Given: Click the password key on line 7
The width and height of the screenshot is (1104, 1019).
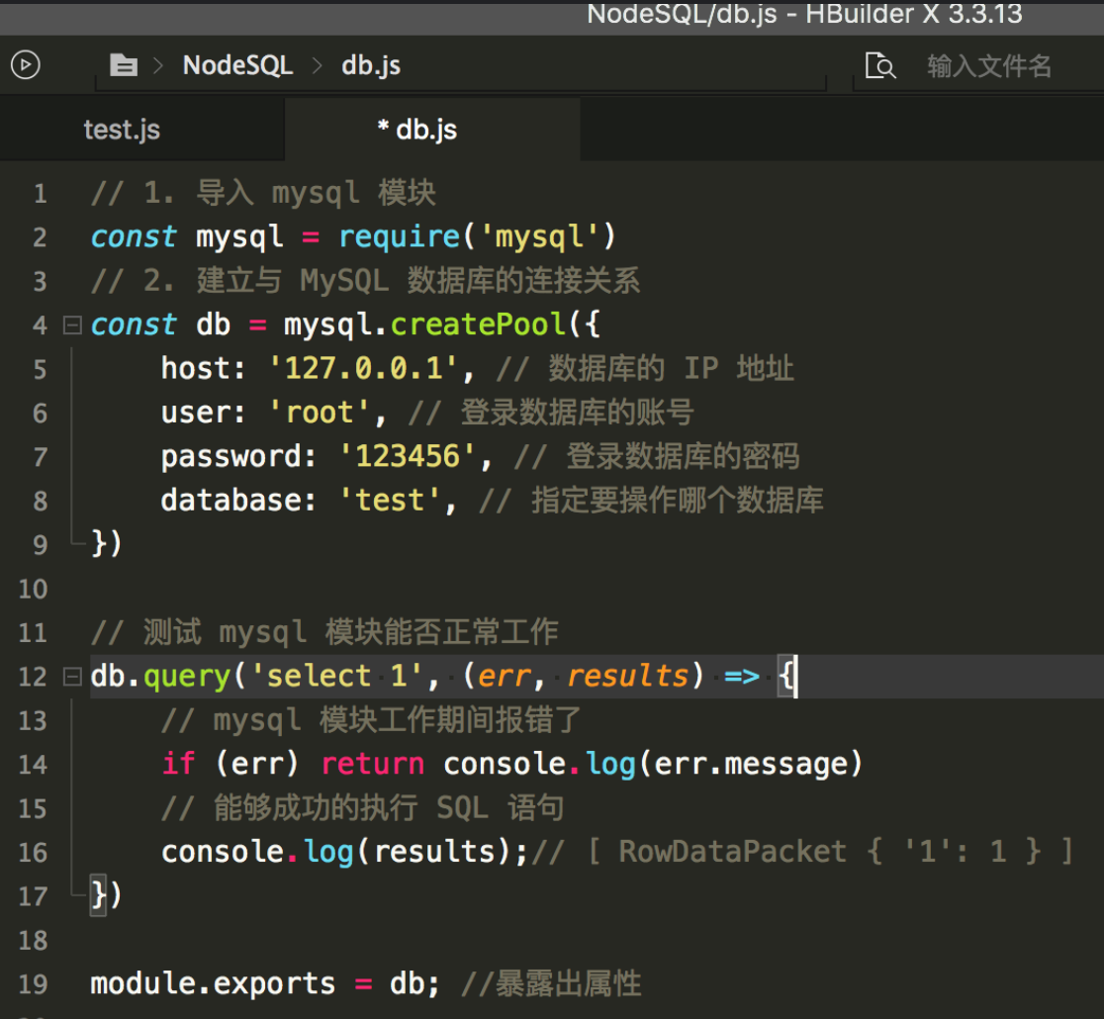Looking at the screenshot, I should (230, 456).
